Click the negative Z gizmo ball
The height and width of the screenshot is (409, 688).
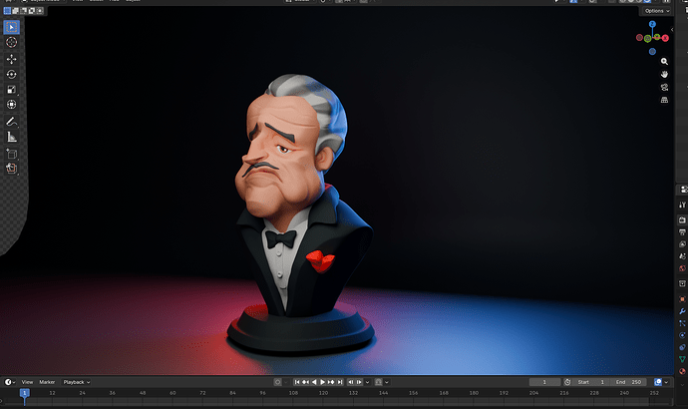tap(652, 51)
